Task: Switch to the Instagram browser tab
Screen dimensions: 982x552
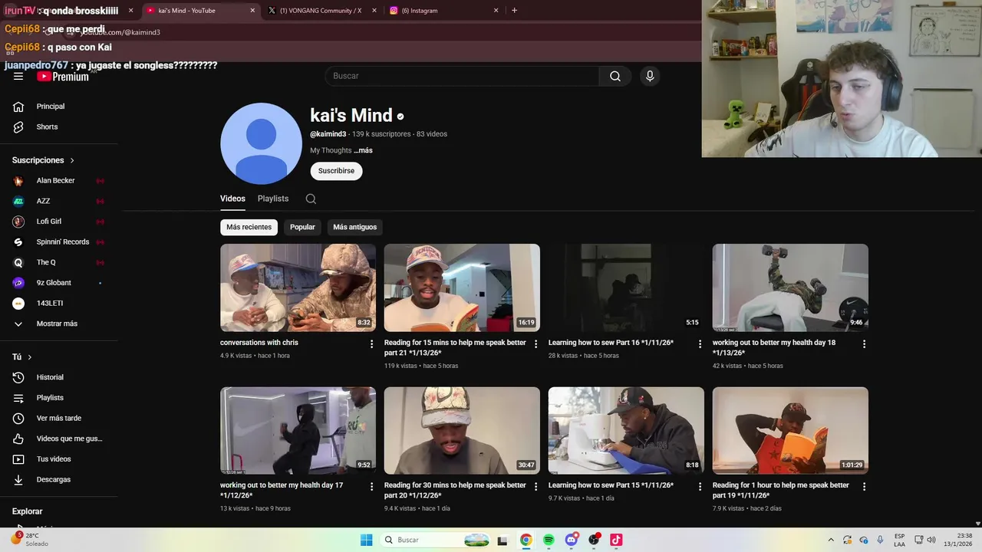Action: [443, 11]
